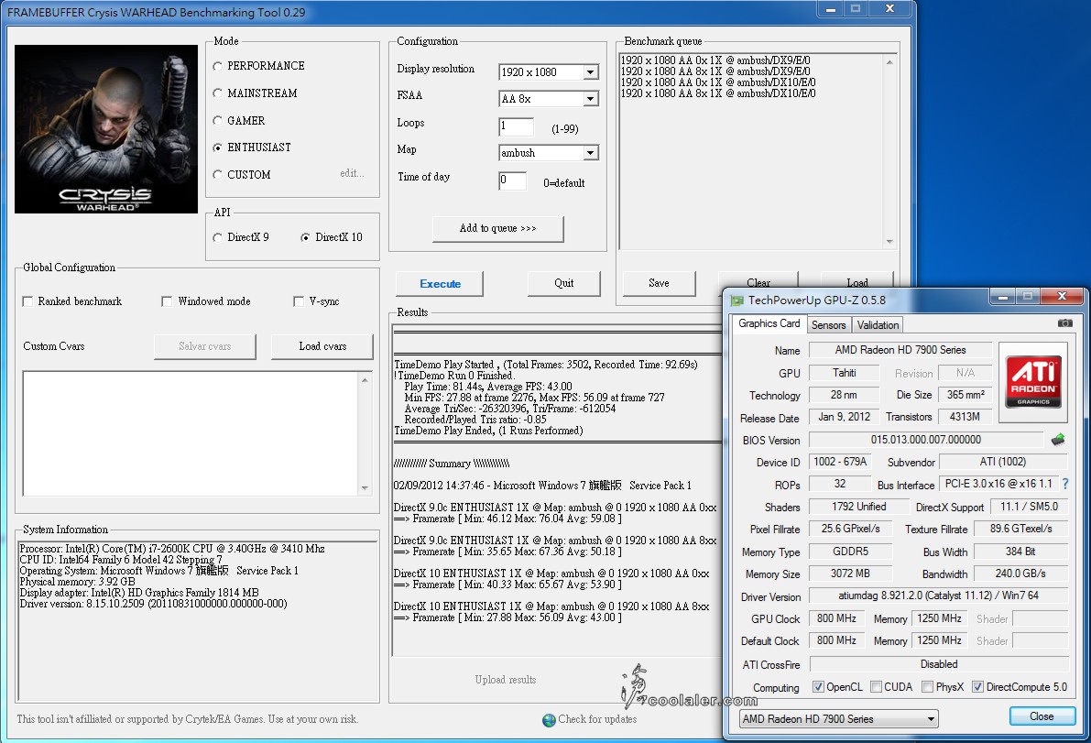Toggle the OpenCL checkbox in GPU-Z
The image size is (1091, 743).
818,686
